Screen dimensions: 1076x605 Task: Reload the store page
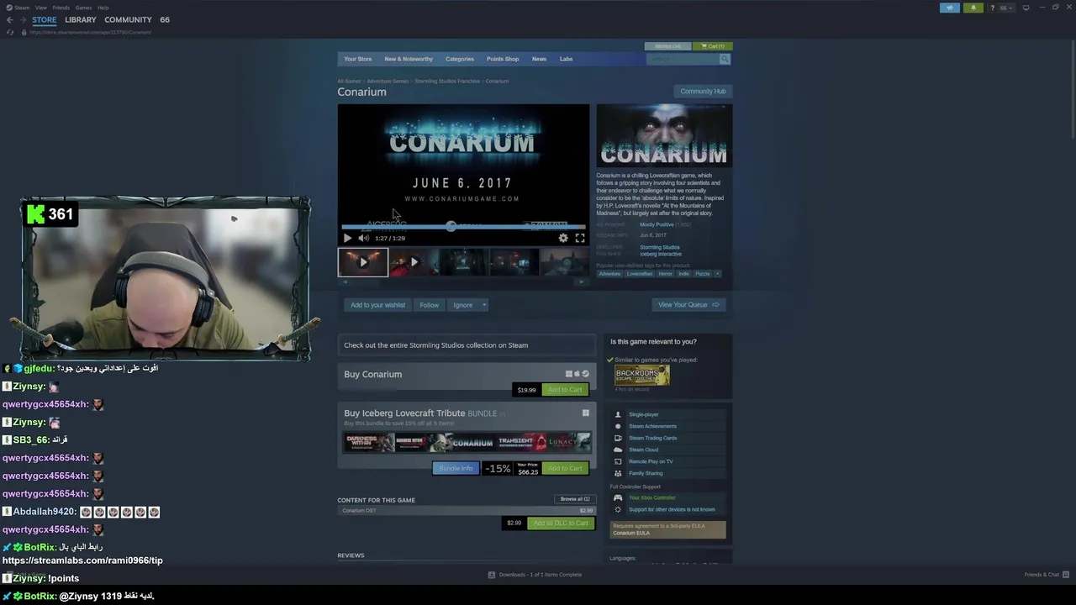(x=10, y=32)
